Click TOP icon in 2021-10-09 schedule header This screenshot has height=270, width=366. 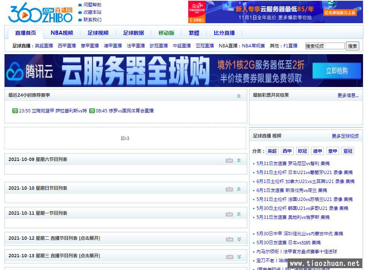229,161
